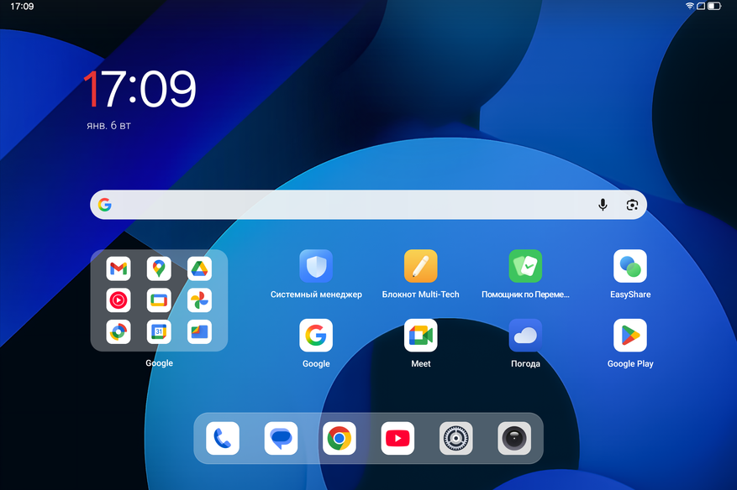Tap the Погода label text
This screenshot has width=737, height=490.
click(525, 363)
